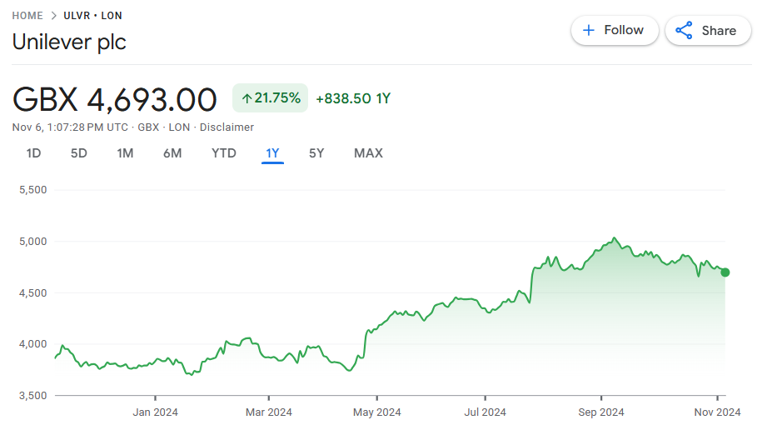Select the active 1Y tab
Image resolution: width=762 pixels, height=430 pixels.
click(272, 153)
